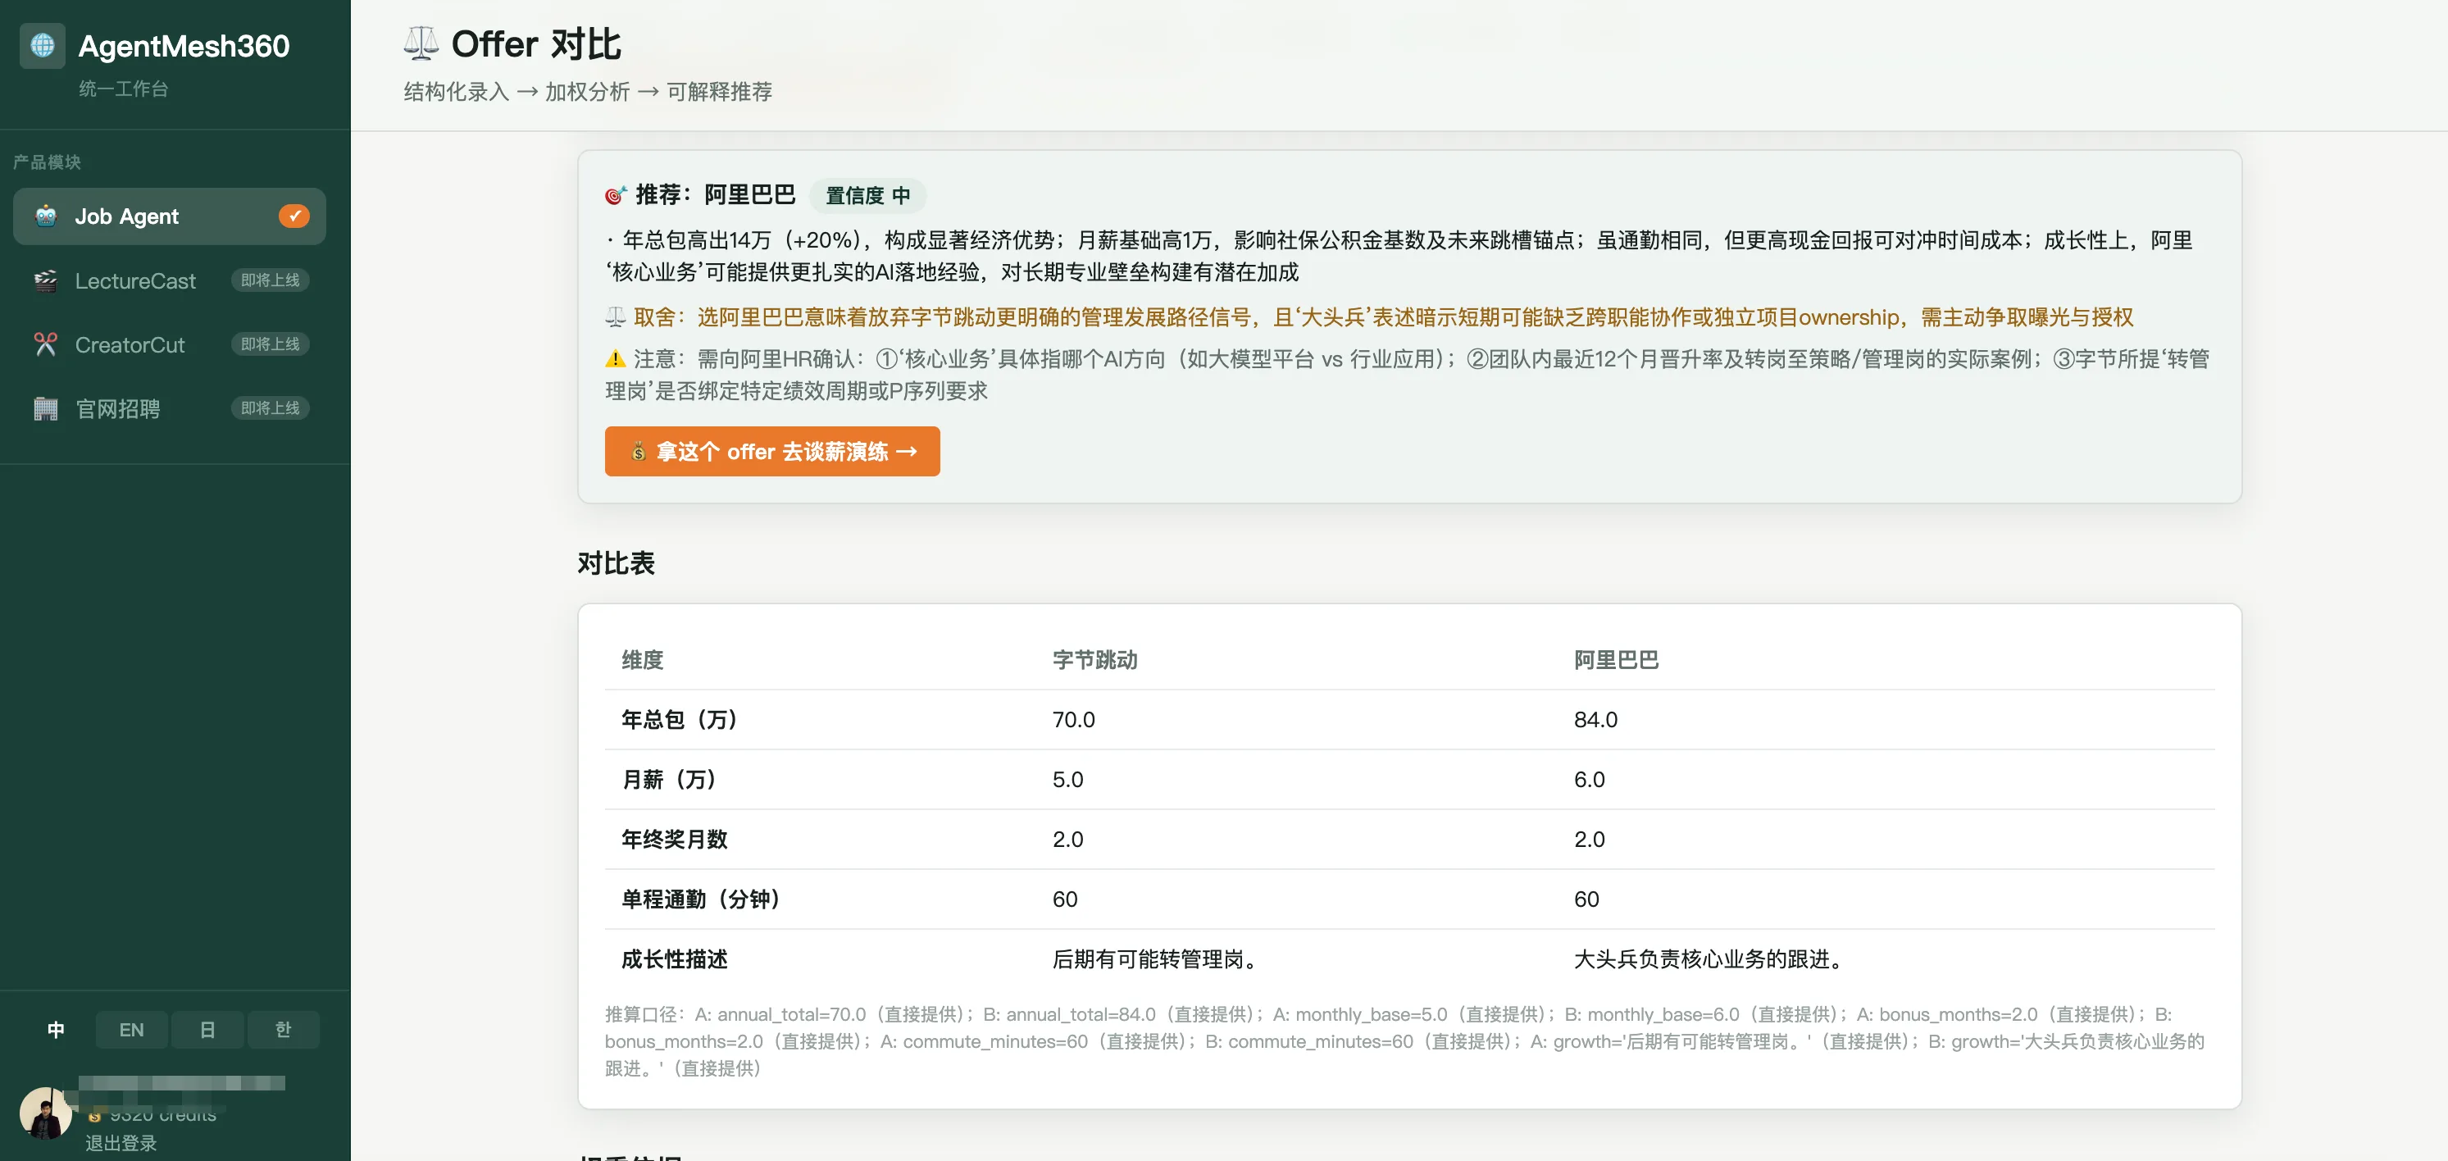The image size is (2448, 1161).
Task: Click the 推算口径 footnote text
Action: [1404, 1041]
